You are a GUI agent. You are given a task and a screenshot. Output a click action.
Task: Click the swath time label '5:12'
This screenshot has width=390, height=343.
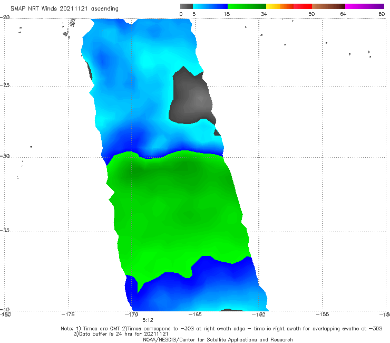coord(148,320)
